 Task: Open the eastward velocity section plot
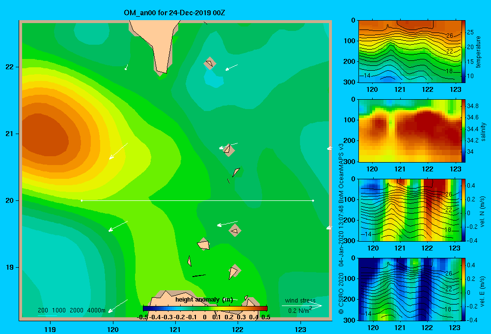coord(409,289)
